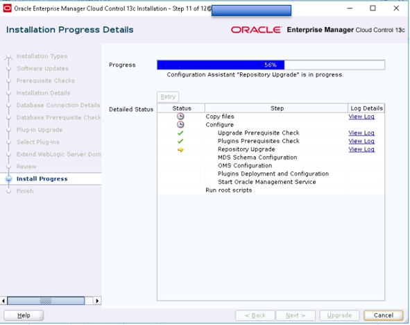Select the Database Connection Details step
The height and width of the screenshot is (325, 410).
[x=58, y=105]
